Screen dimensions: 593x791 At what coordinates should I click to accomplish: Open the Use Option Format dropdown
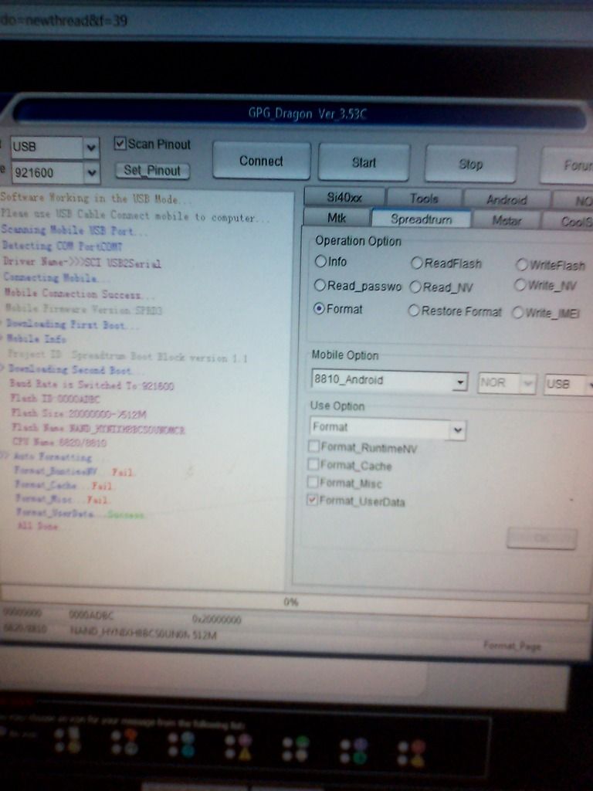click(457, 429)
